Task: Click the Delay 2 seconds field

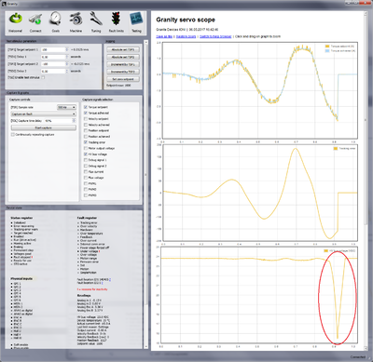Action: pyautogui.click(x=53, y=71)
